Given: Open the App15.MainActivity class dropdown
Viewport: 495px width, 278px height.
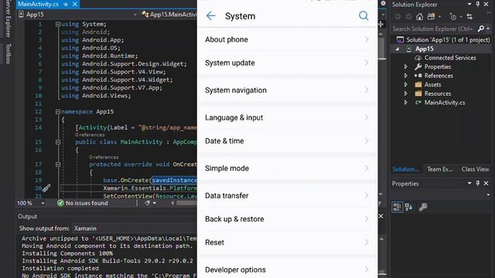Looking at the screenshot, I should (x=169, y=15).
